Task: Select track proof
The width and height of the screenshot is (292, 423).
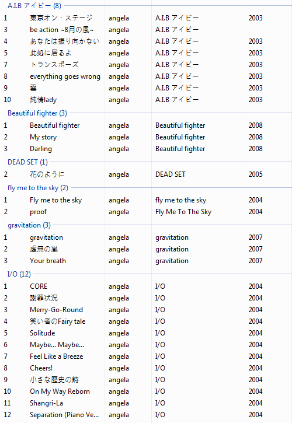Action: tap(39, 212)
